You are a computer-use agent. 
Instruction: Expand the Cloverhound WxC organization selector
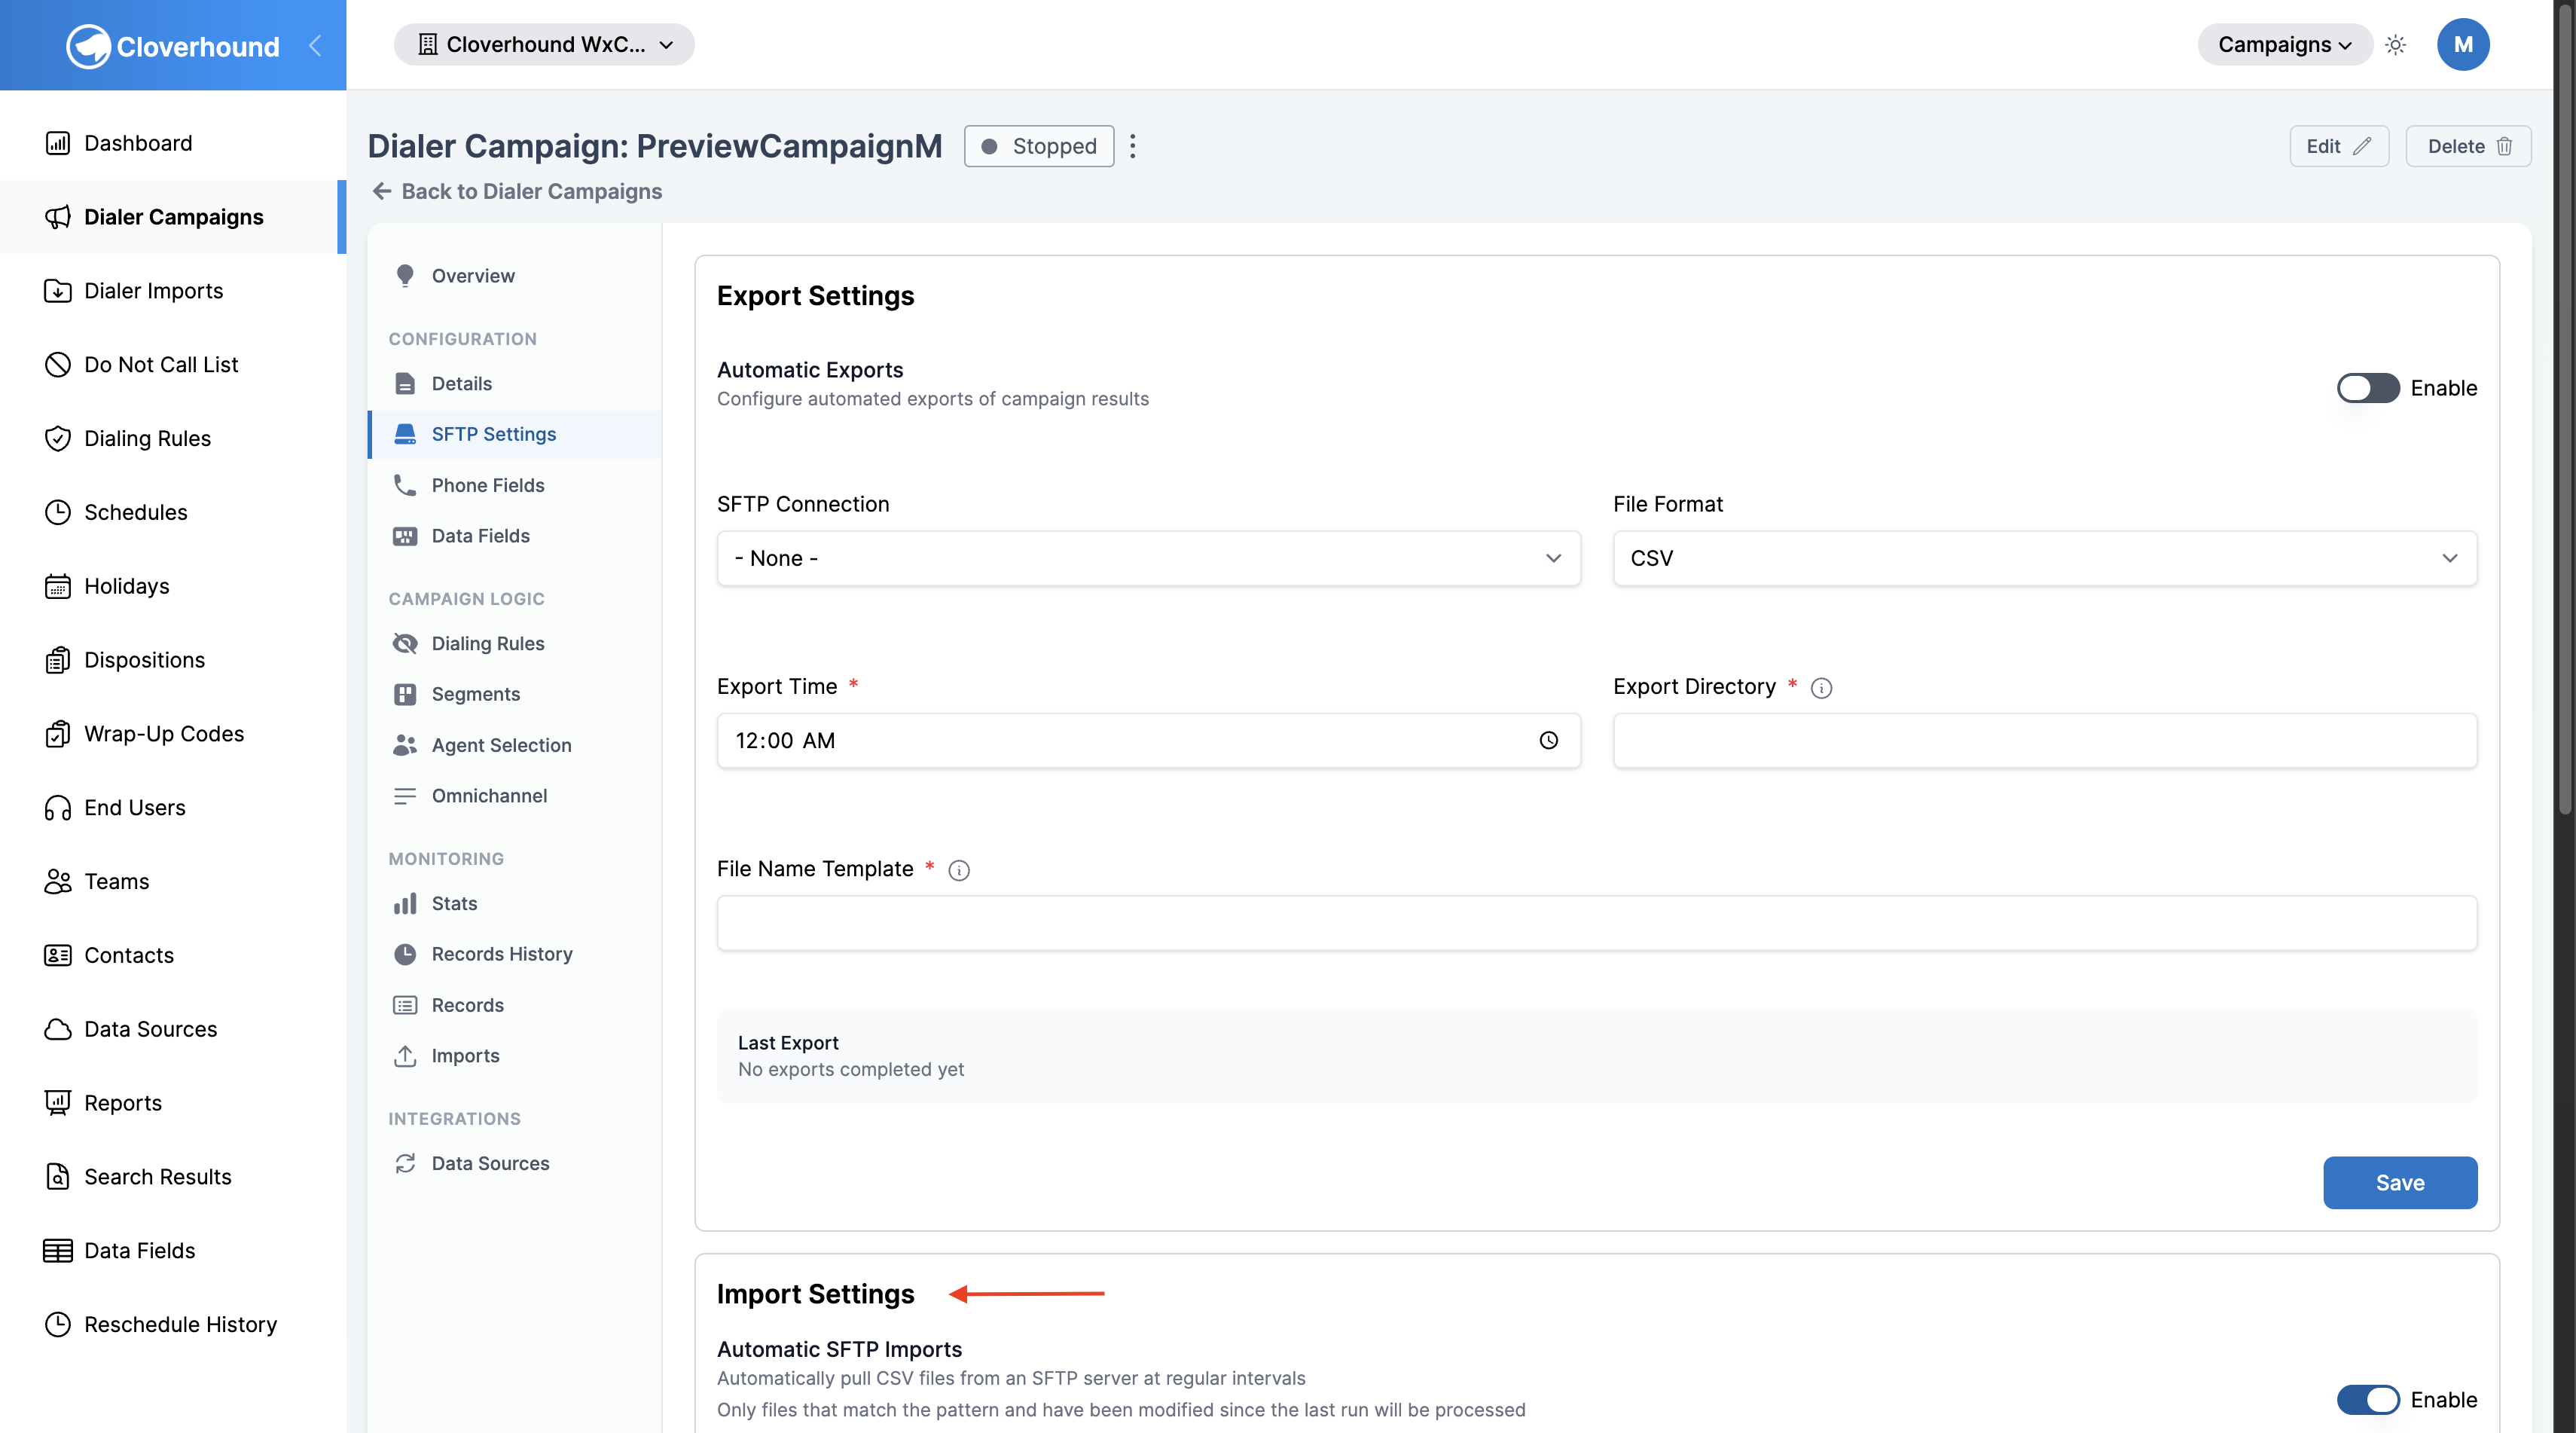pyautogui.click(x=544, y=45)
